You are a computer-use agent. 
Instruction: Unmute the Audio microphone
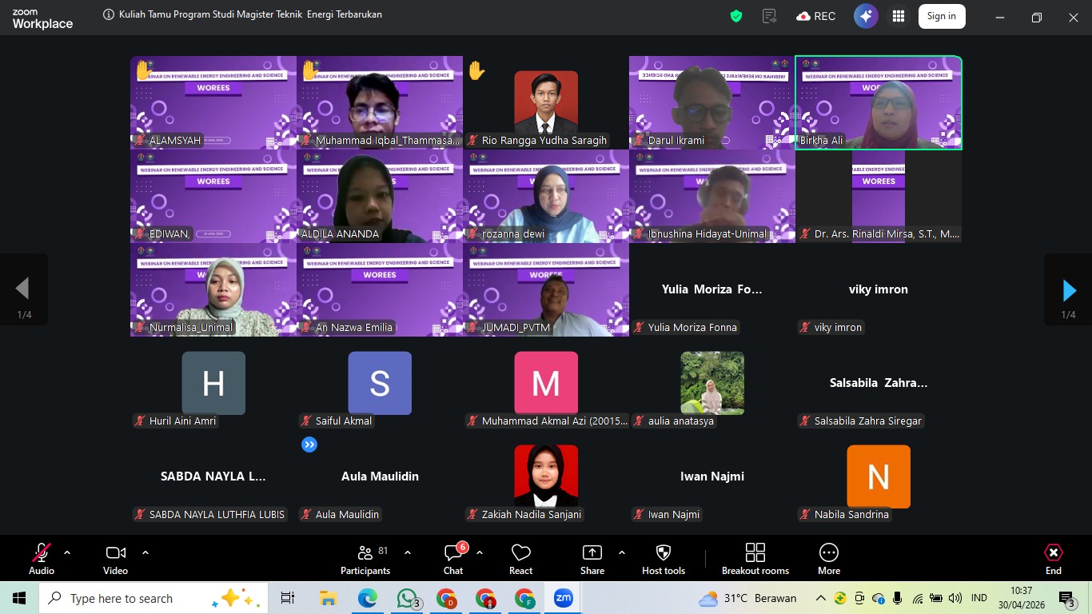[41, 558]
